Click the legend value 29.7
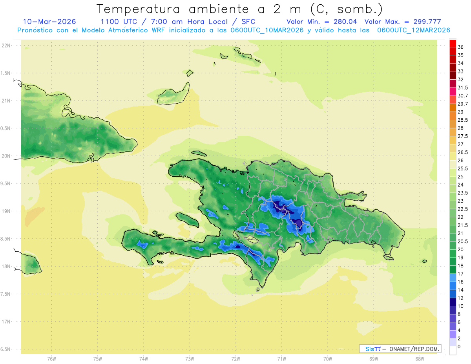471x364 pixels. pyautogui.click(x=463, y=104)
